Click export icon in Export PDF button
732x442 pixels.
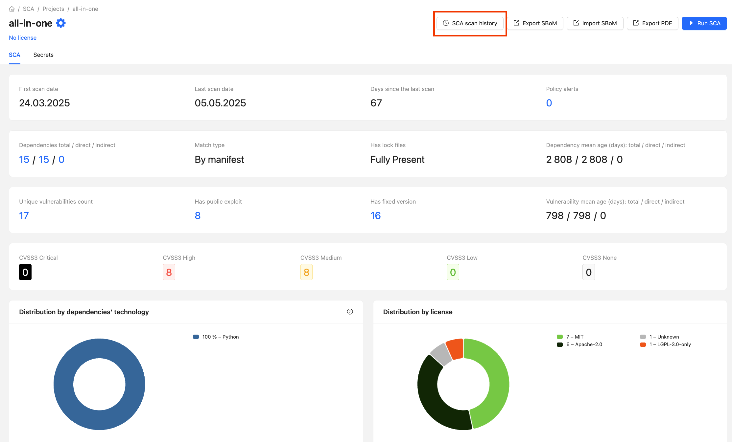[x=636, y=23]
